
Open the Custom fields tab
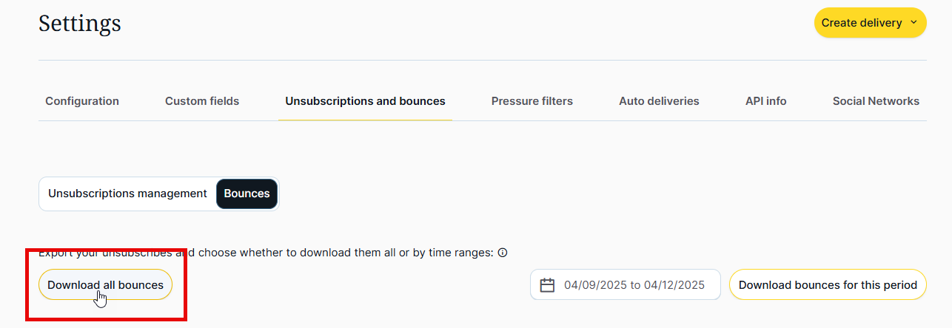pos(202,101)
